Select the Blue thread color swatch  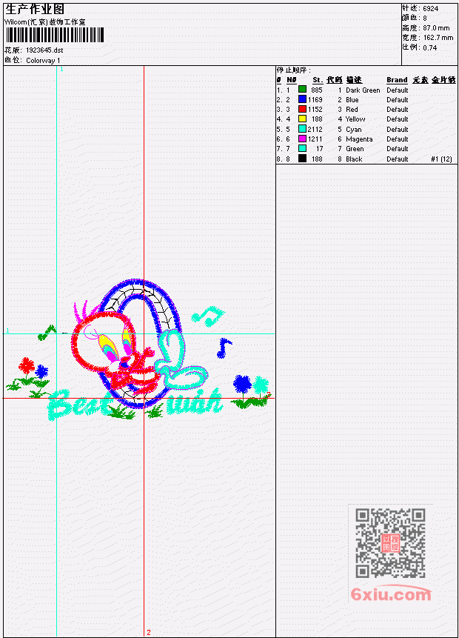[302, 99]
